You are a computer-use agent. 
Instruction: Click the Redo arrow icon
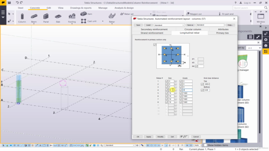tap(21, 3)
